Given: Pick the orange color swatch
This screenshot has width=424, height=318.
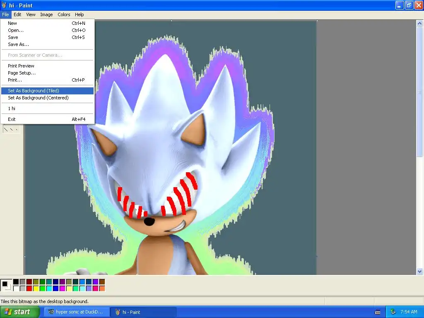Looking at the screenshot, I should [102, 289].
